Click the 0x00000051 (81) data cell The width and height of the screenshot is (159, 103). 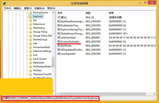pyautogui.click(x=118, y=33)
